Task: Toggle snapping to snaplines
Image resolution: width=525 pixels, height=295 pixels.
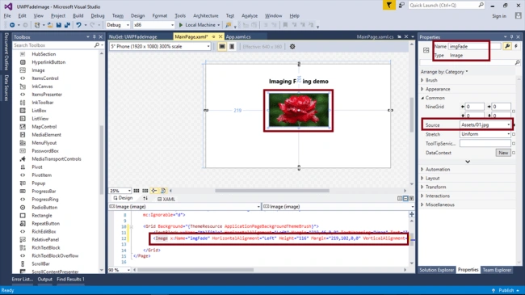Action: (154, 191)
